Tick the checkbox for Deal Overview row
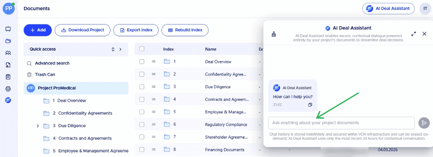Viewport: 433px width, 157px height. (142, 62)
